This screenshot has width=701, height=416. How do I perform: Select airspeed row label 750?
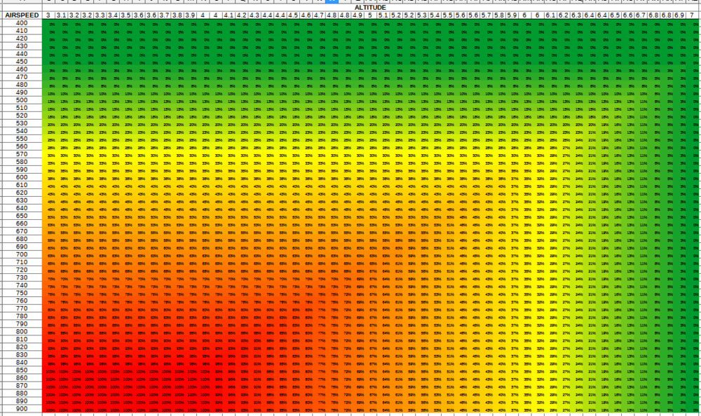click(x=22, y=293)
